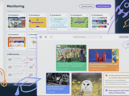The image size is (129, 96).
Task: Click the Monitoring page heading
Action: [x=15, y=6]
